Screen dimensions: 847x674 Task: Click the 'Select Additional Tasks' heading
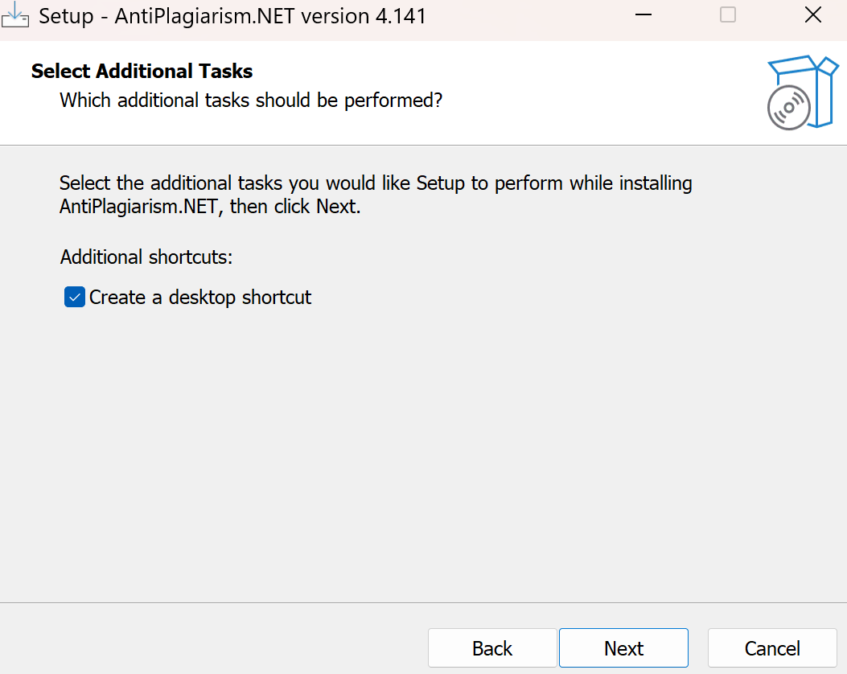[x=142, y=72]
